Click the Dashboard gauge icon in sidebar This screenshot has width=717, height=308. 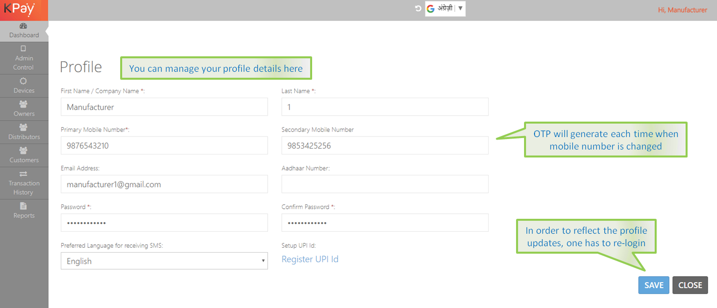[23, 26]
